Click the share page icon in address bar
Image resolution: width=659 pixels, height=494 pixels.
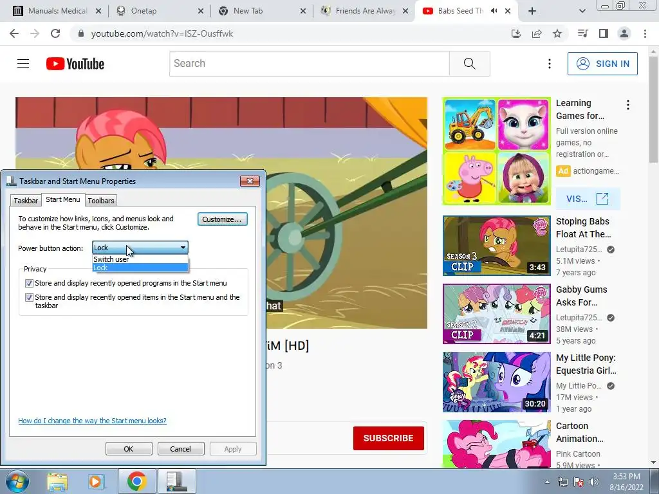[x=537, y=33]
